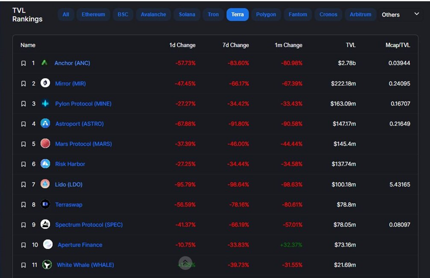Open the Aperture Finance protocol link
The height and width of the screenshot is (278, 430).
pyautogui.click(x=80, y=245)
